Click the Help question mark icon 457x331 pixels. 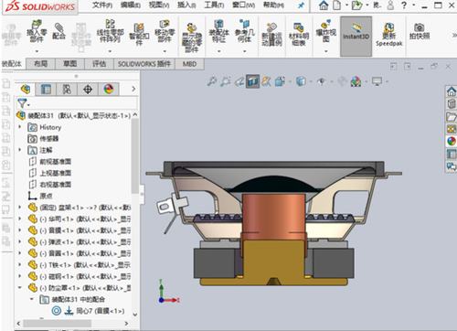click(404, 5)
